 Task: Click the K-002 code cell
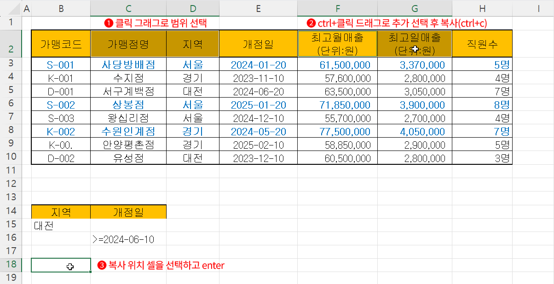coord(61,131)
